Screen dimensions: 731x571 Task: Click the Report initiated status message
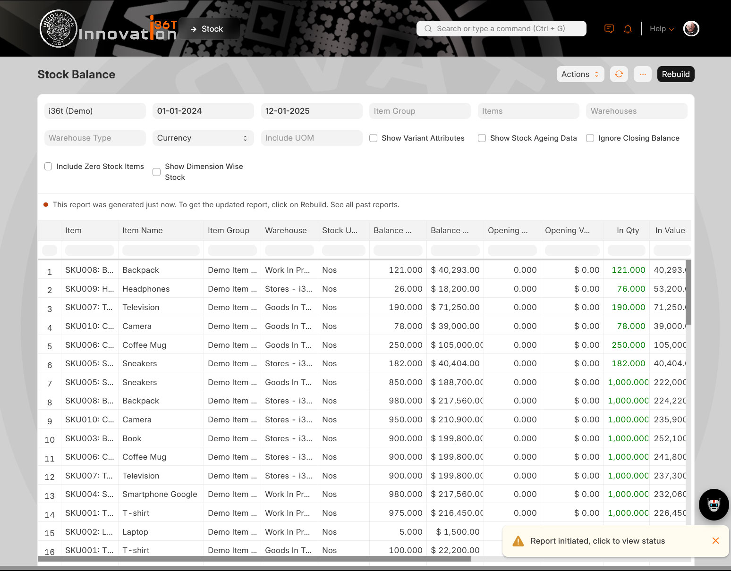597,541
